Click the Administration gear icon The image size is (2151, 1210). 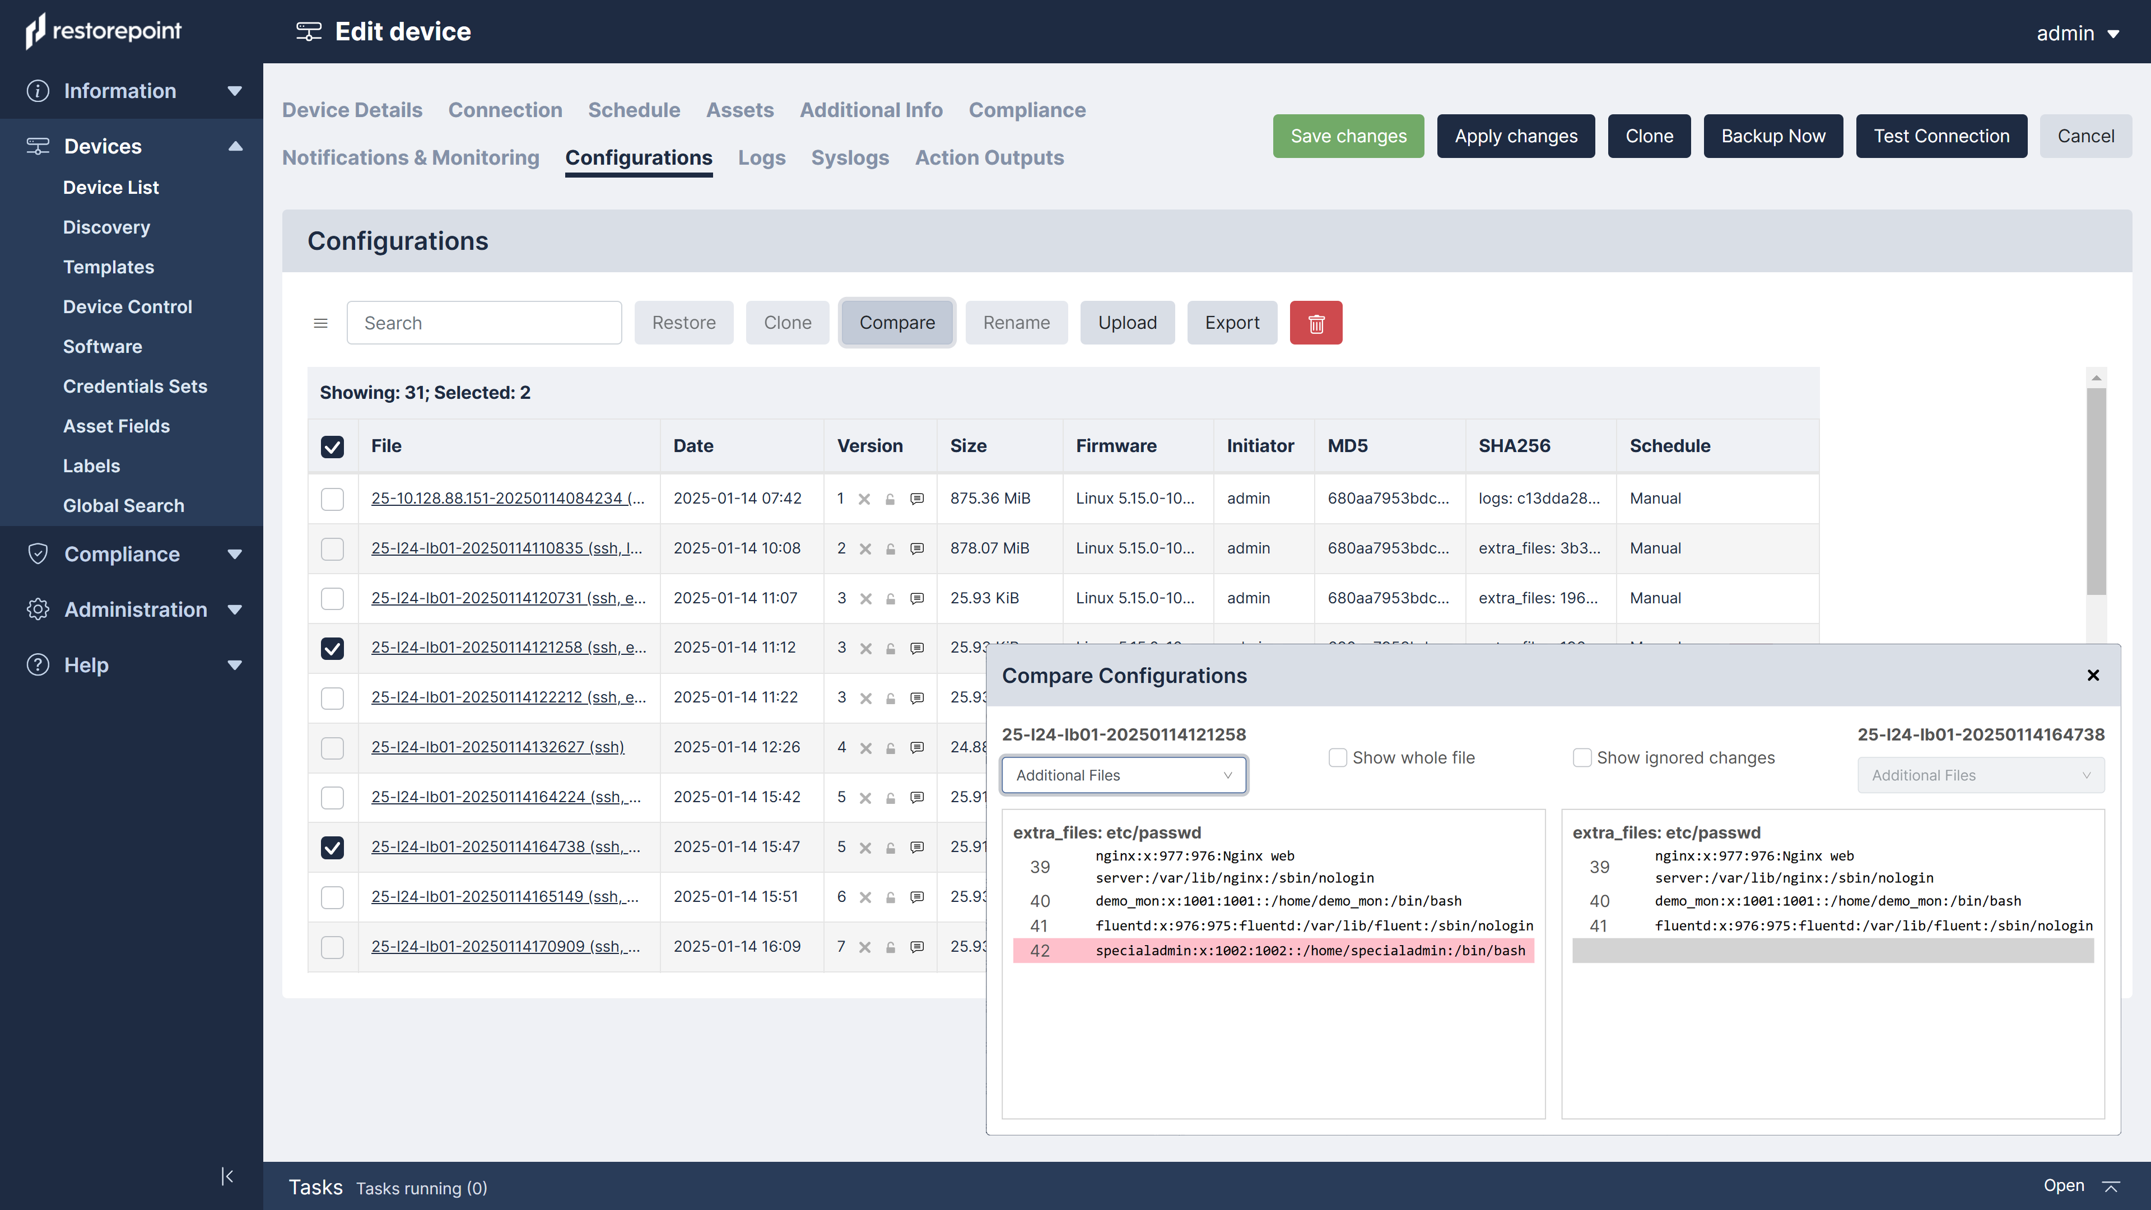[38, 609]
